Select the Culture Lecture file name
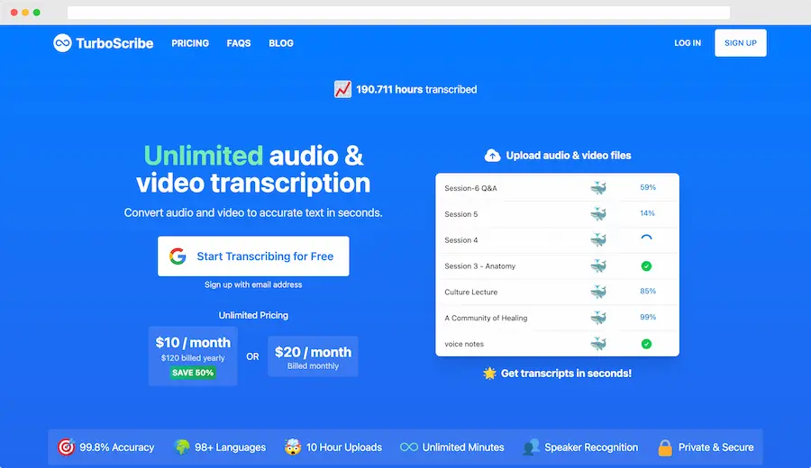The height and width of the screenshot is (468, 811). coord(470,292)
